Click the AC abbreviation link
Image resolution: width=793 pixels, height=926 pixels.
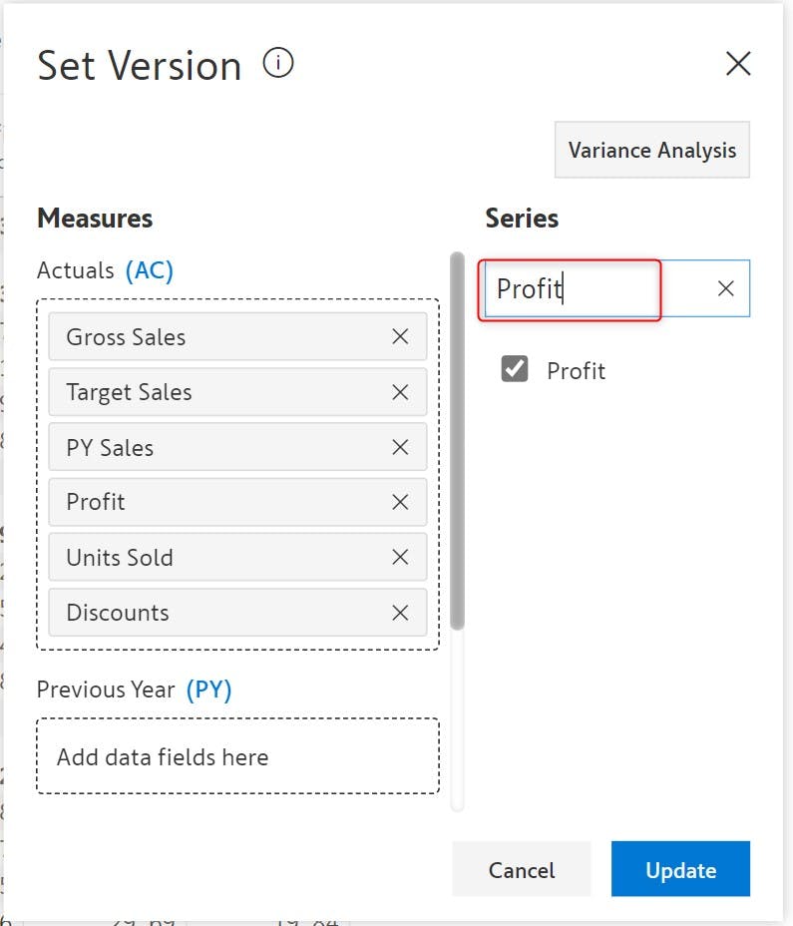(x=150, y=270)
